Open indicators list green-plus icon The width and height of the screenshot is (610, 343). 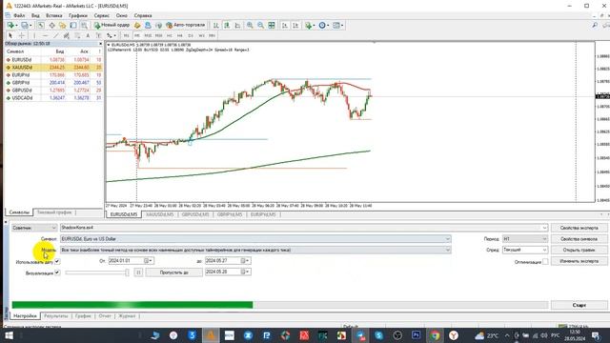click(309, 26)
